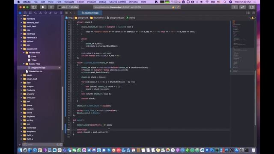Open the related items grid menu
Screen dimensions: 274x154
(66, 13)
